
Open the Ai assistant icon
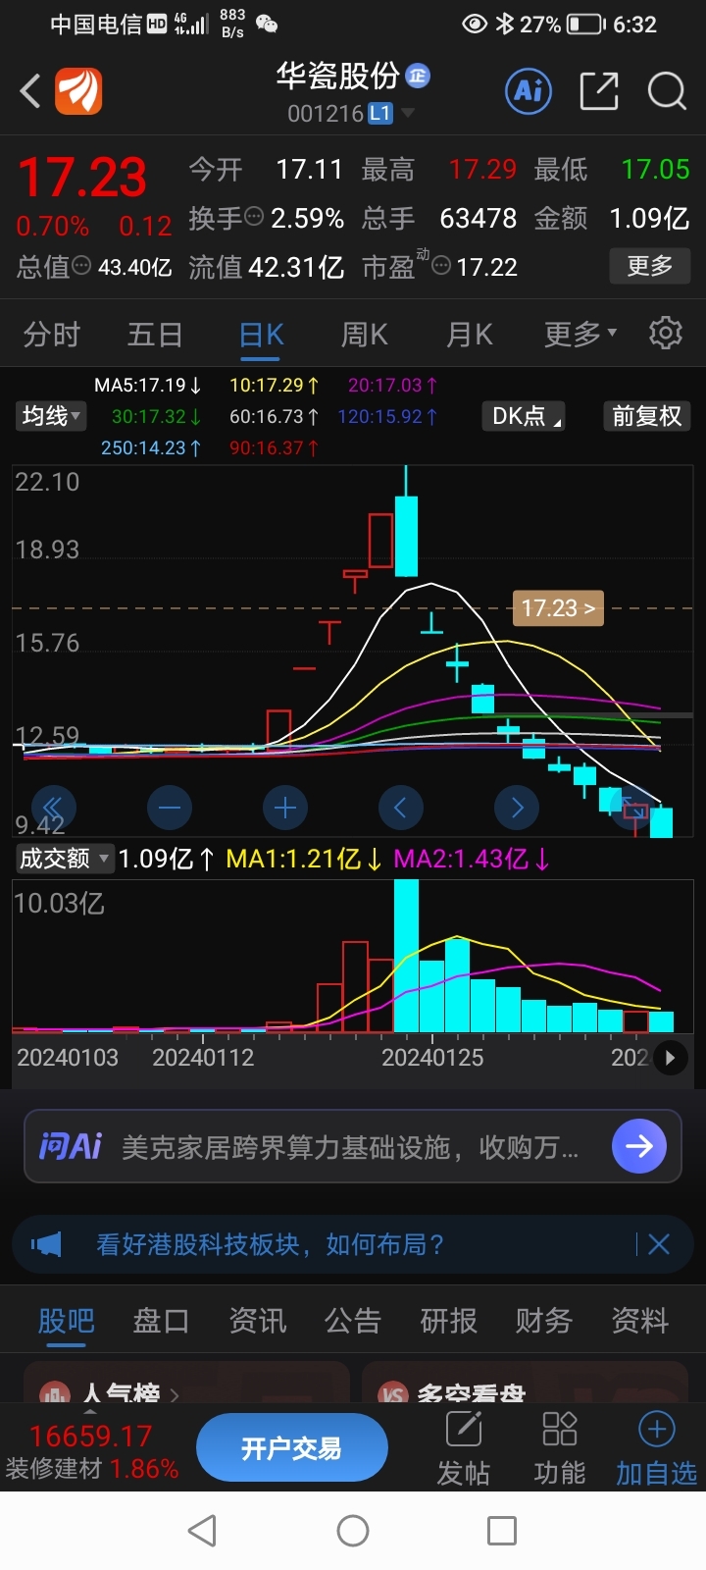click(x=529, y=91)
